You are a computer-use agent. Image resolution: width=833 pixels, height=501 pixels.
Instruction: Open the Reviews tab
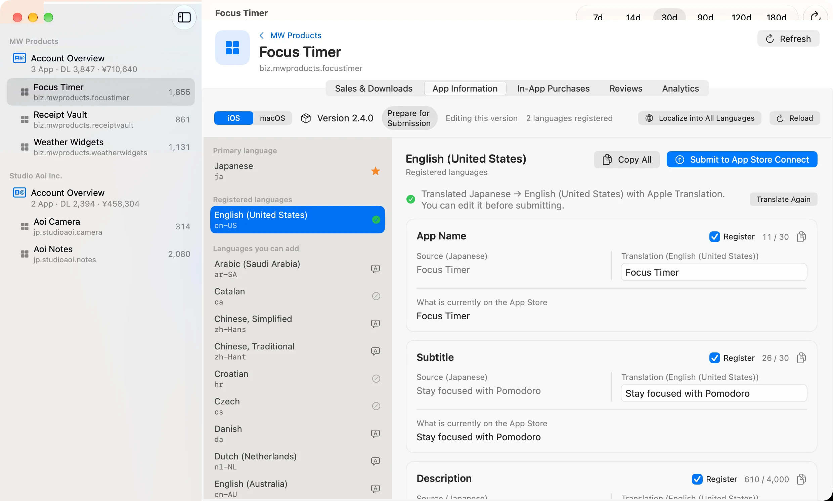point(626,89)
